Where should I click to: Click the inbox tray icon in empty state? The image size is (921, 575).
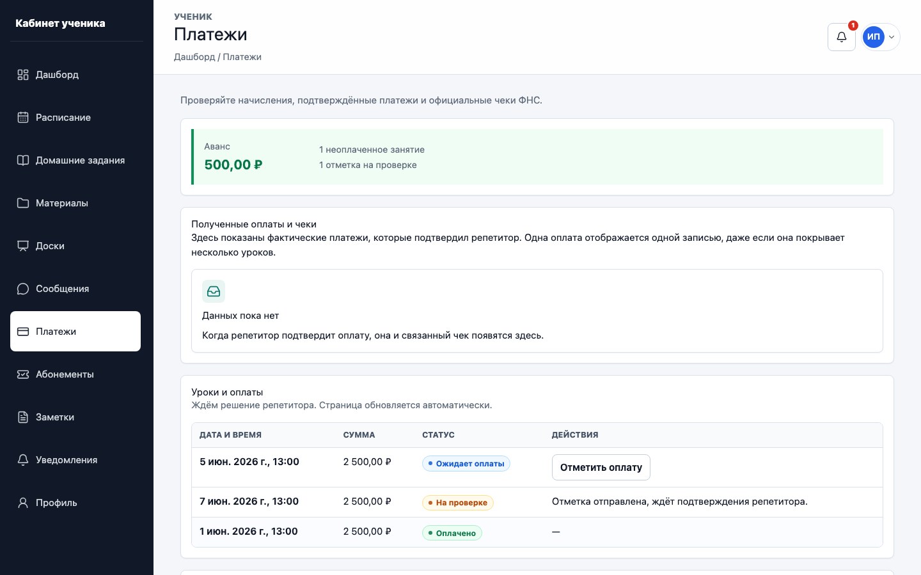214,291
